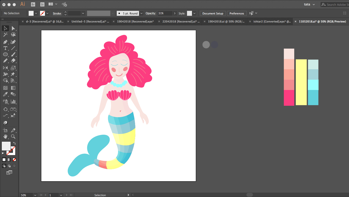The width and height of the screenshot is (349, 197).
Task: Set paint mode to Color
Action: click(4, 160)
